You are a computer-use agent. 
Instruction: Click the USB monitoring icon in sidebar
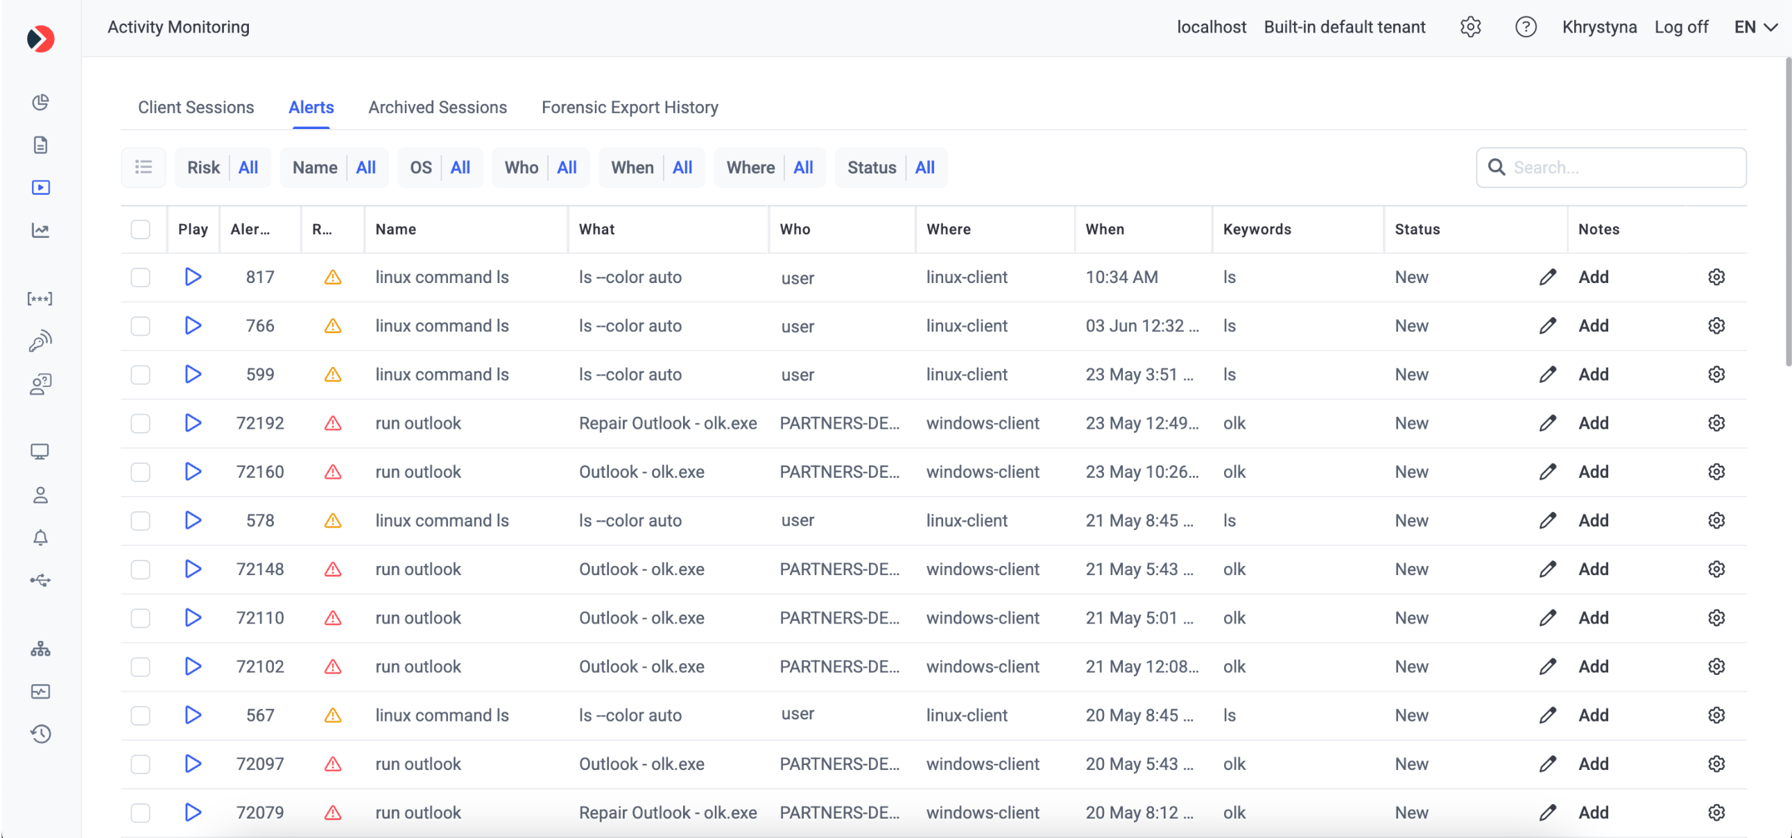pyautogui.click(x=40, y=580)
